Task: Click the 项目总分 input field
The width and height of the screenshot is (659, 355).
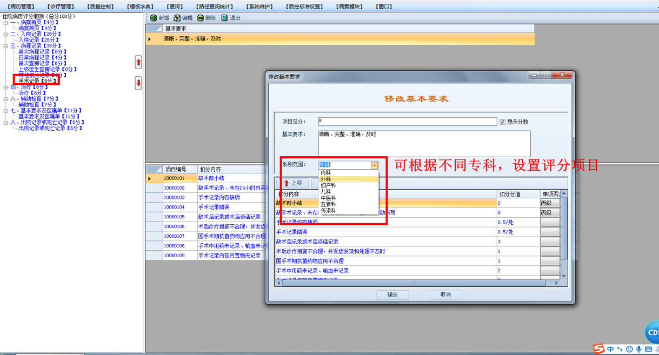Action: [407, 122]
